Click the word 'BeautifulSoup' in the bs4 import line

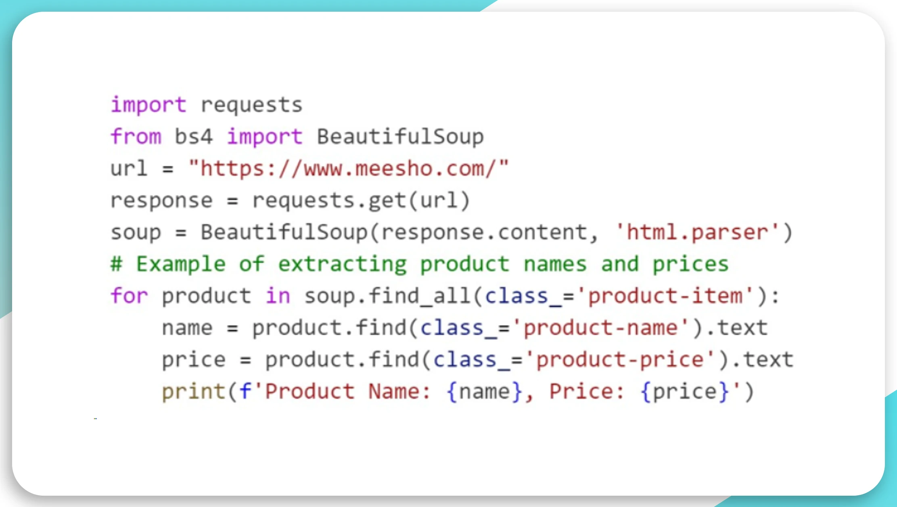(x=400, y=136)
